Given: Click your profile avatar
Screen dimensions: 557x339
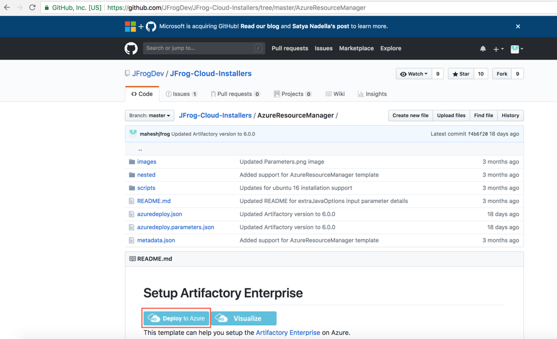Looking at the screenshot, I should pos(515,49).
